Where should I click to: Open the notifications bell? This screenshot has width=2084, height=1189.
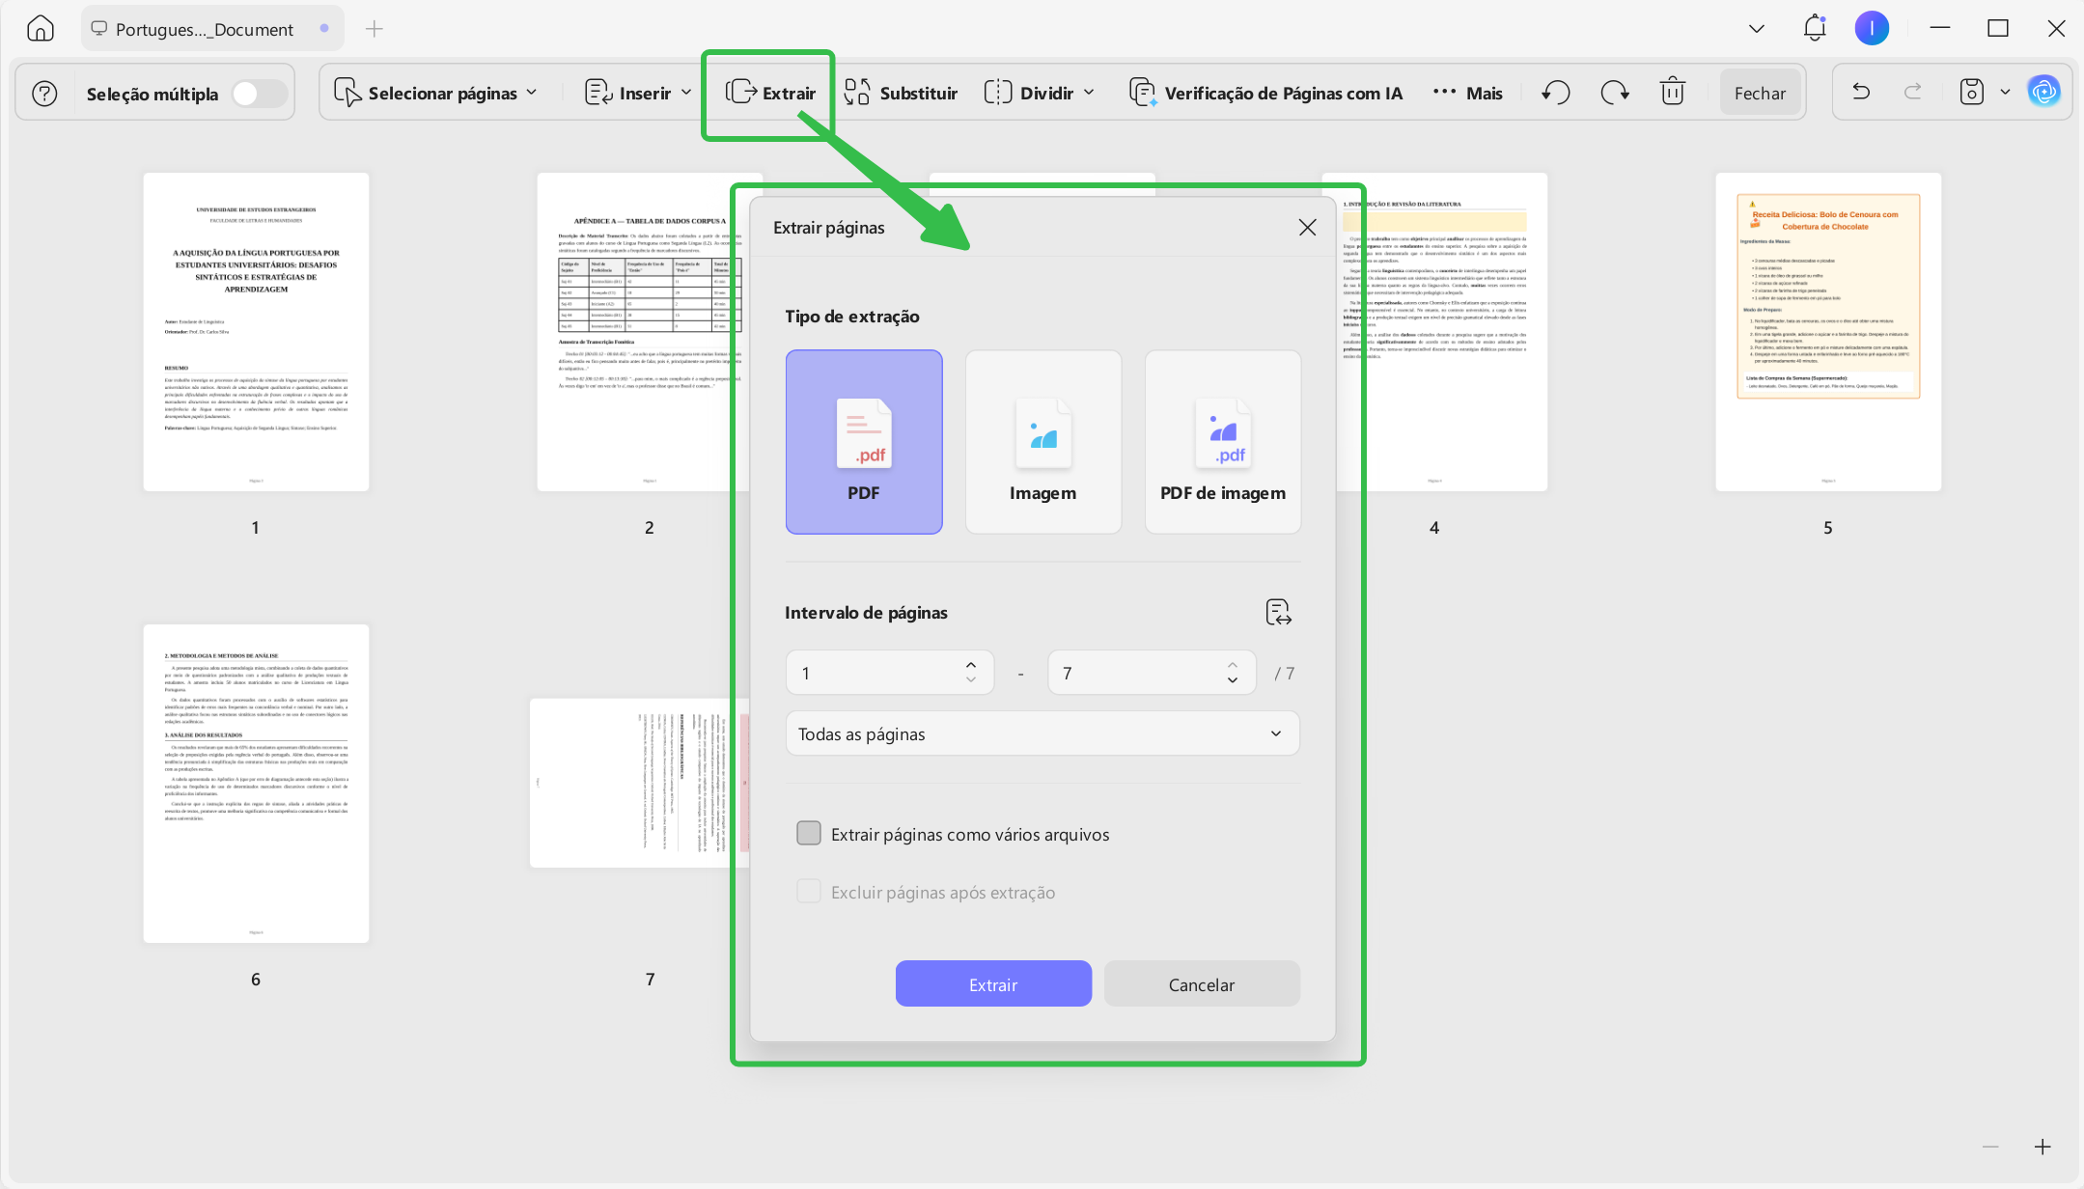pos(1815,28)
